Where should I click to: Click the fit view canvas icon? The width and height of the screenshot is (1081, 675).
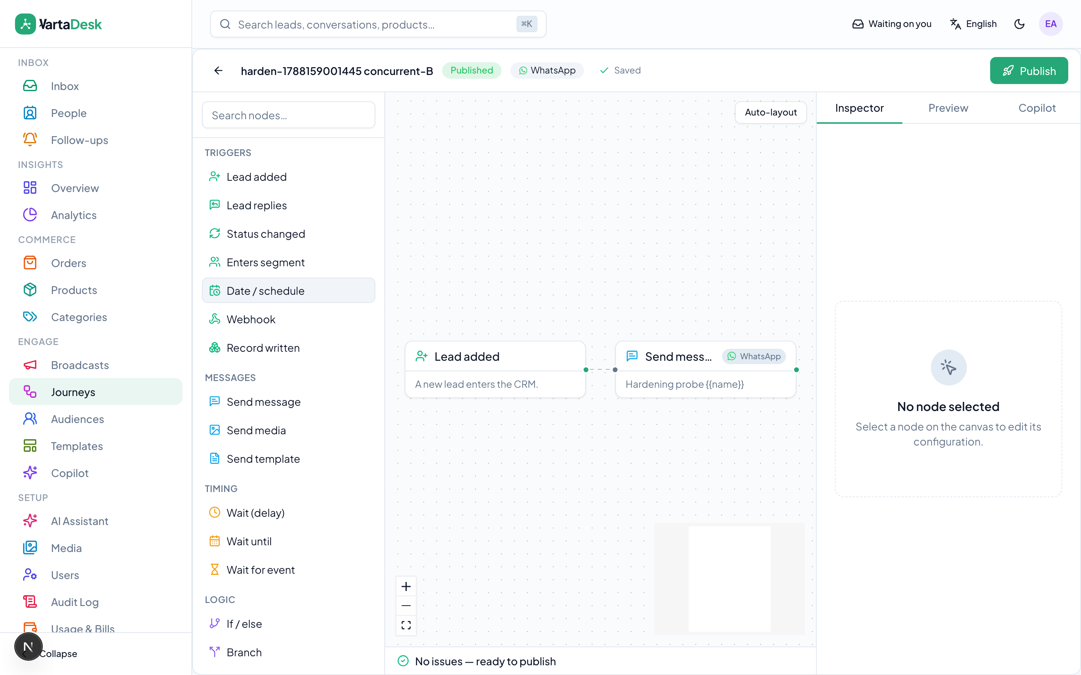coord(406,625)
